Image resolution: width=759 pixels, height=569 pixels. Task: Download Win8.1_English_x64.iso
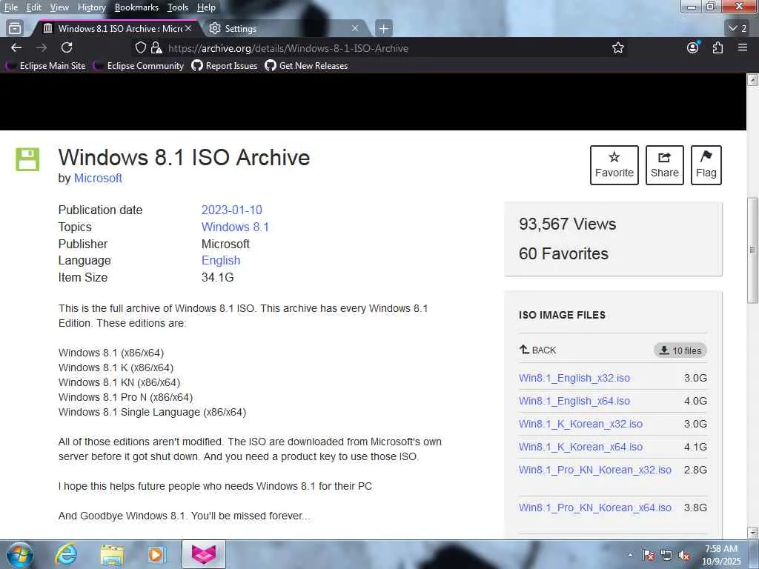coord(574,401)
